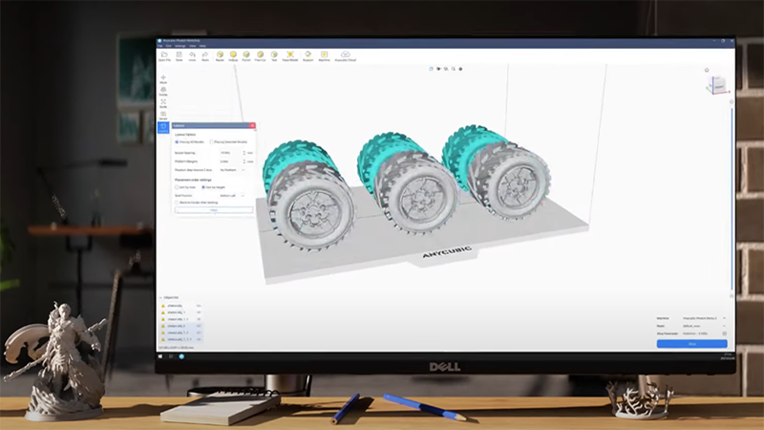The width and height of the screenshot is (764, 430).
Task: Click the Model Spacing input field
Action: coord(227,153)
